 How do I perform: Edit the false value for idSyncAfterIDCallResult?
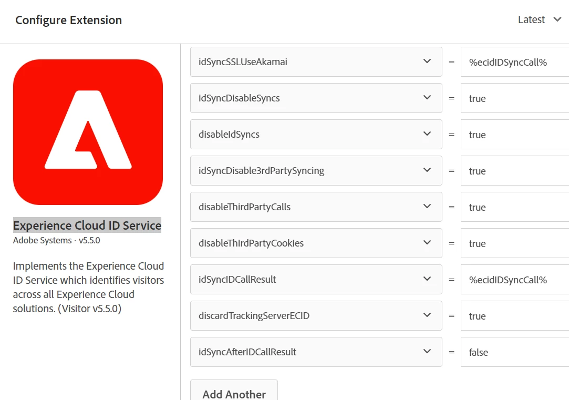pyautogui.click(x=515, y=352)
